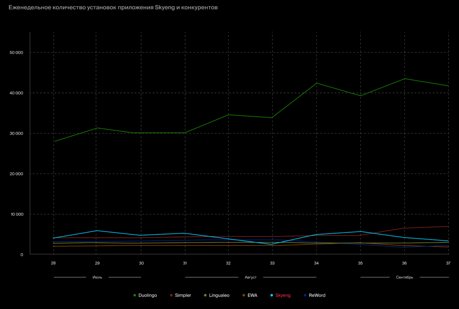459x309 pixels.
Task: Click the 50 000 y-axis label
Action: pos(16,53)
